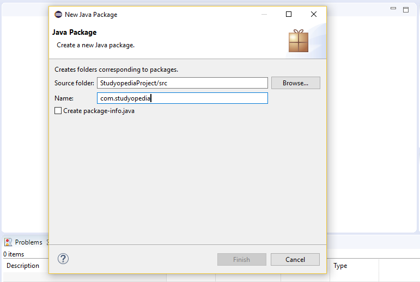Close the New Java Package dialog
The width and height of the screenshot is (420, 282).
coord(314,14)
